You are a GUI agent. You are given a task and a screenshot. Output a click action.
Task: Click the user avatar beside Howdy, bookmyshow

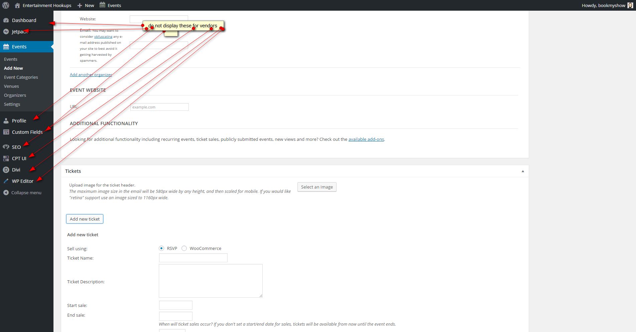tap(630, 5)
